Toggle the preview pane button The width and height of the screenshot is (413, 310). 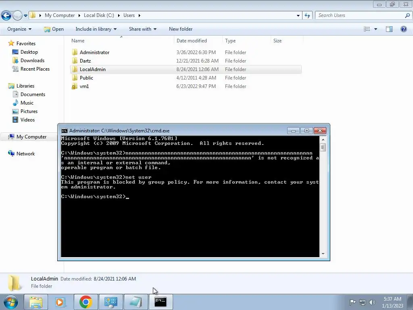[x=389, y=29]
